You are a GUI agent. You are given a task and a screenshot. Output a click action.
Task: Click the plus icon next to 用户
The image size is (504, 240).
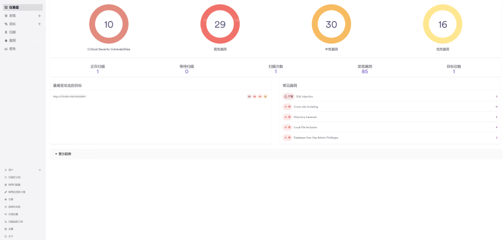click(x=39, y=170)
